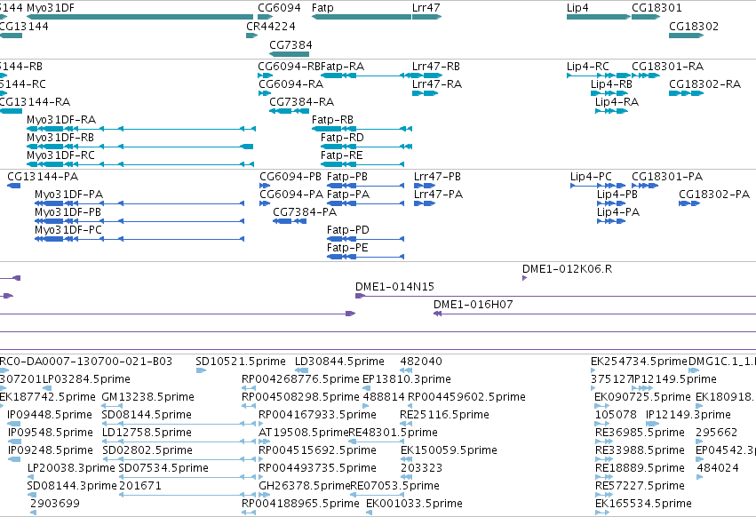The width and height of the screenshot is (756, 517).
Task: Select the Lrr47-PA protein label
Action: [438, 195]
